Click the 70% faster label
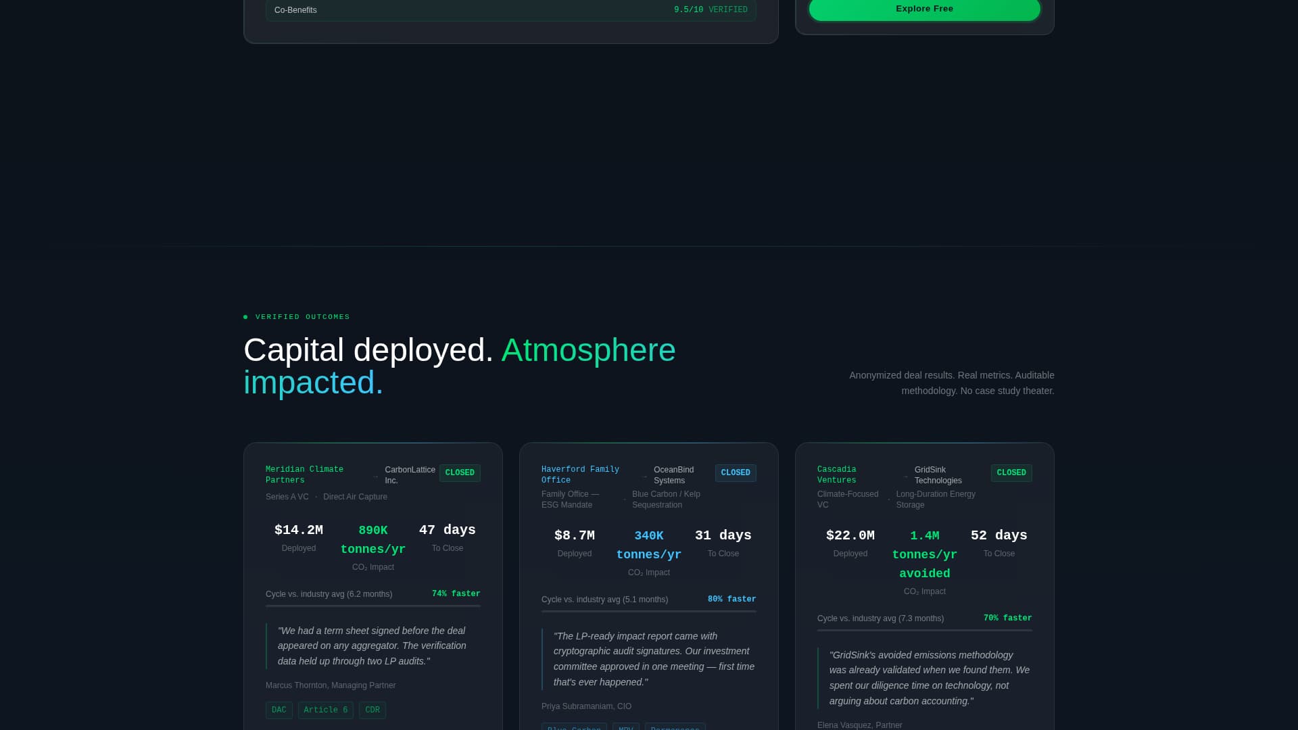The width and height of the screenshot is (1298, 730). click(x=1008, y=618)
